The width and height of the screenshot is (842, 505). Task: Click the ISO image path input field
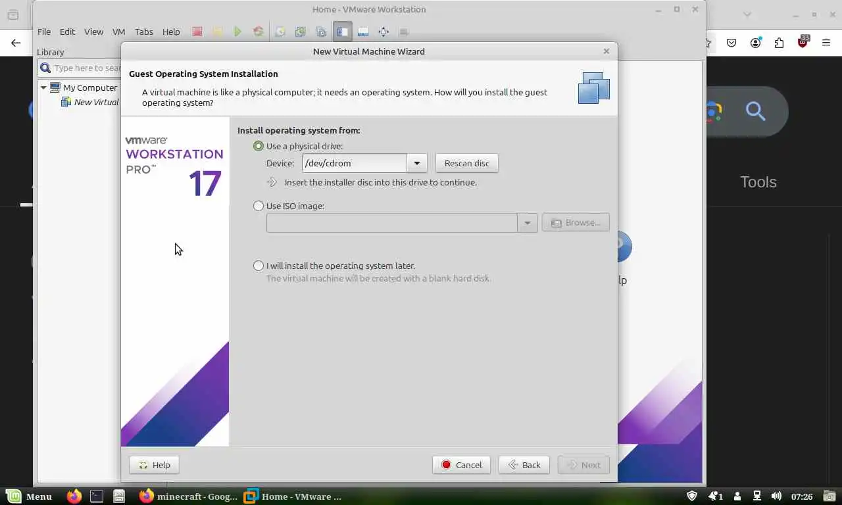click(x=392, y=223)
